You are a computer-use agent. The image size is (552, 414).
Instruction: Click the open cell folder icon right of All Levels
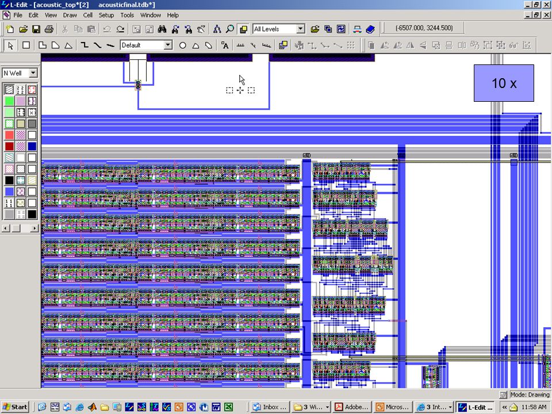(x=315, y=29)
